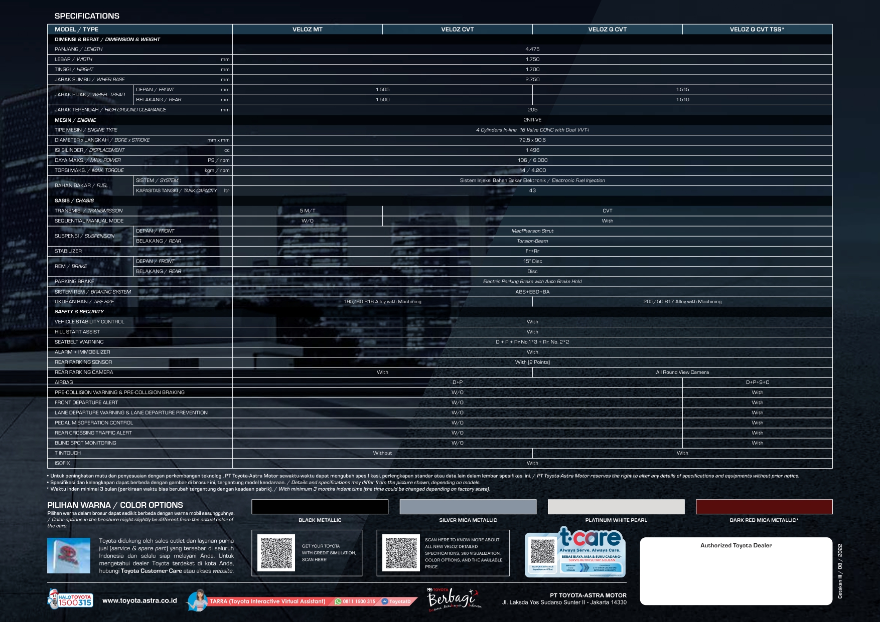
Task: Click the Veloz specifications QR code
Action: tap(401, 553)
